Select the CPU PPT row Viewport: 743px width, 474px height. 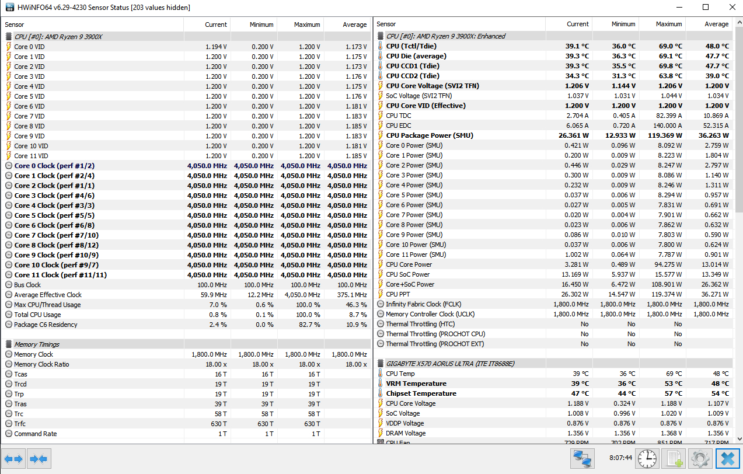pos(553,294)
